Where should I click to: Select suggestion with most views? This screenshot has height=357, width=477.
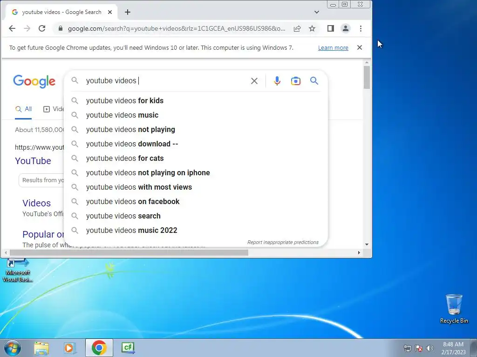click(196, 187)
